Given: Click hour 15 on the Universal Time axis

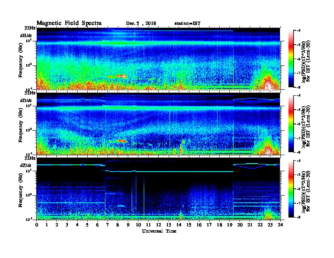Looking at the screenshot, I should point(189,225).
